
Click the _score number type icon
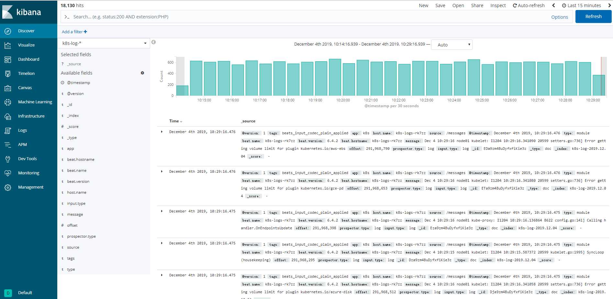pyautogui.click(x=62, y=127)
